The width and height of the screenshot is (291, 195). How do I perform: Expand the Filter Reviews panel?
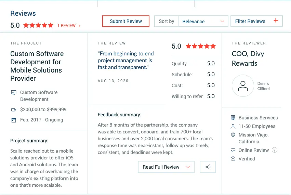pyautogui.click(x=256, y=21)
